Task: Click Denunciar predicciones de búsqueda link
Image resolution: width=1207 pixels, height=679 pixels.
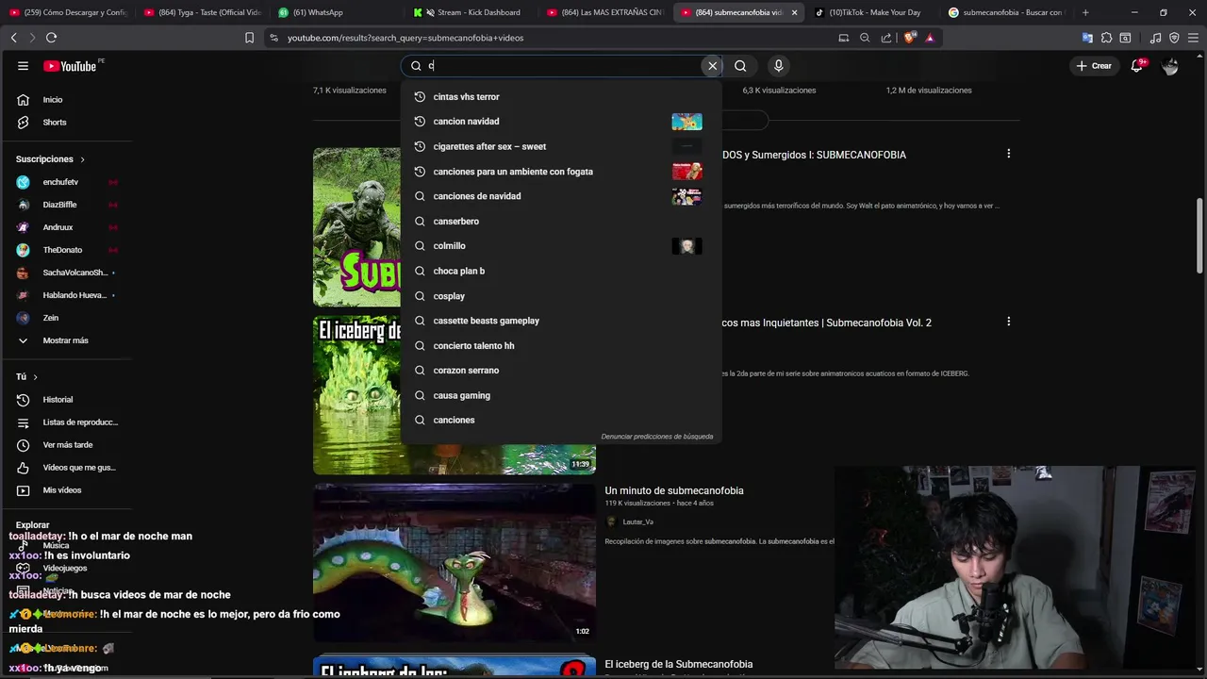Action: (x=657, y=437)
